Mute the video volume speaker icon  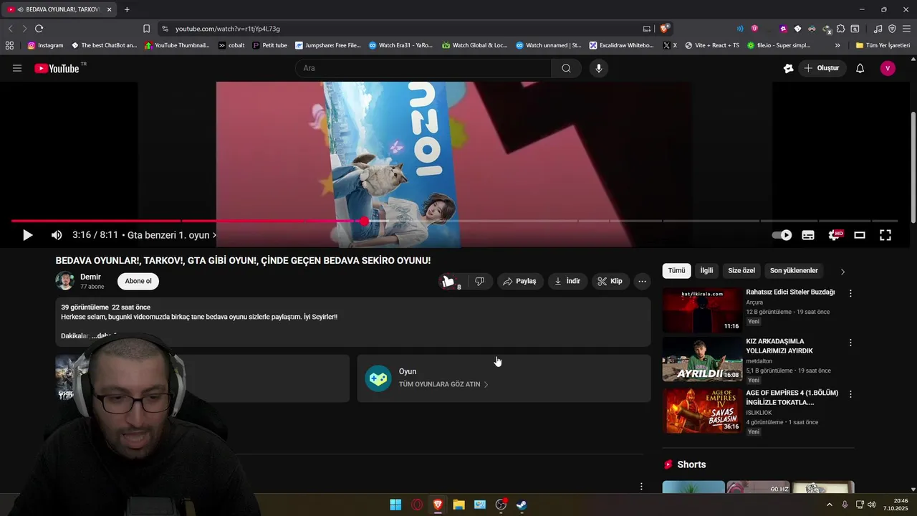click(x=57, y=235)
